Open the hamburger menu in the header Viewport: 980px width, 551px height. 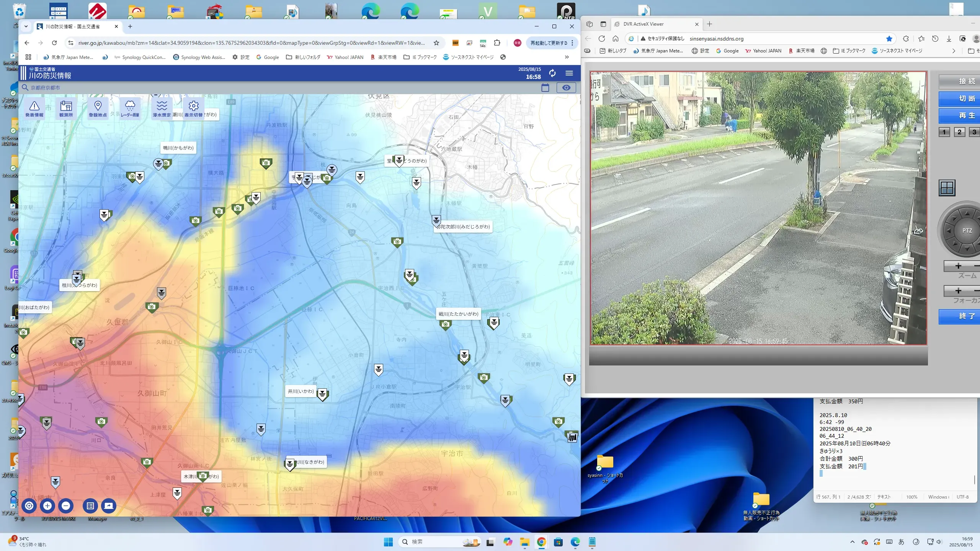tap(569, 73)
